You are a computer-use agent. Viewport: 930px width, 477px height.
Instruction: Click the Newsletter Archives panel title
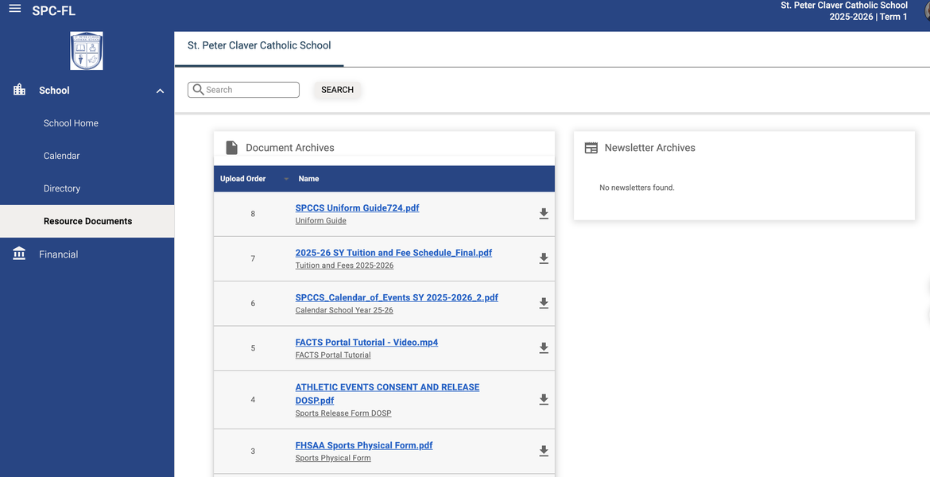(650, 148)
